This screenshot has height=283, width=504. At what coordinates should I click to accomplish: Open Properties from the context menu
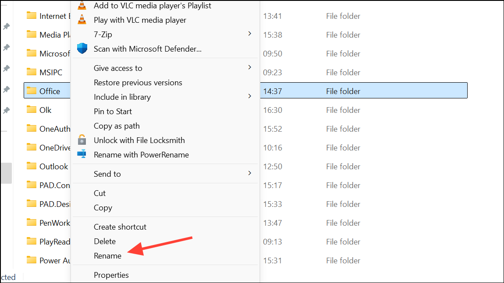111,275
